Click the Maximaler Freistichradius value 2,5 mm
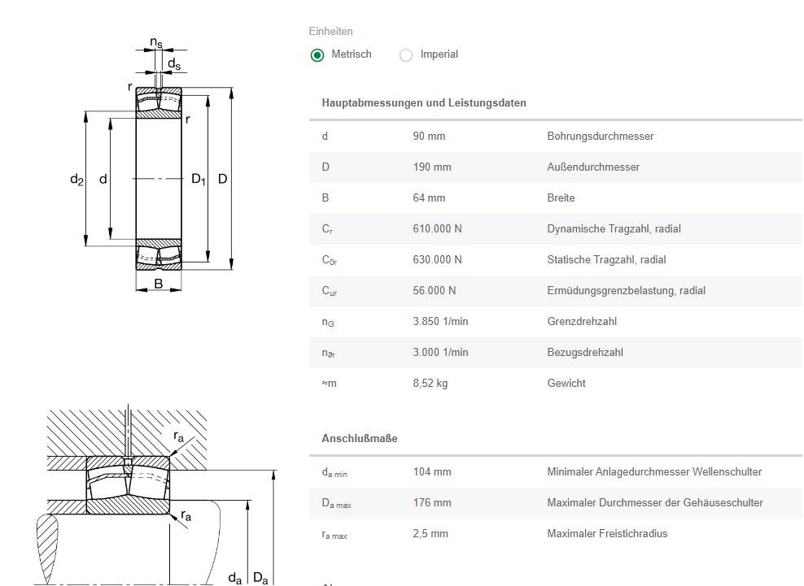The image size is (804, 586). coord(430,534)
